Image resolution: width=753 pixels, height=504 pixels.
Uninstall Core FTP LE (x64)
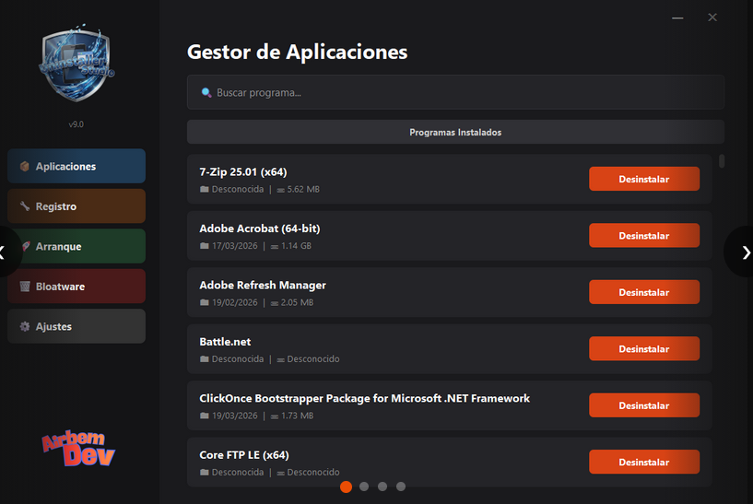(x=644, y=463)
